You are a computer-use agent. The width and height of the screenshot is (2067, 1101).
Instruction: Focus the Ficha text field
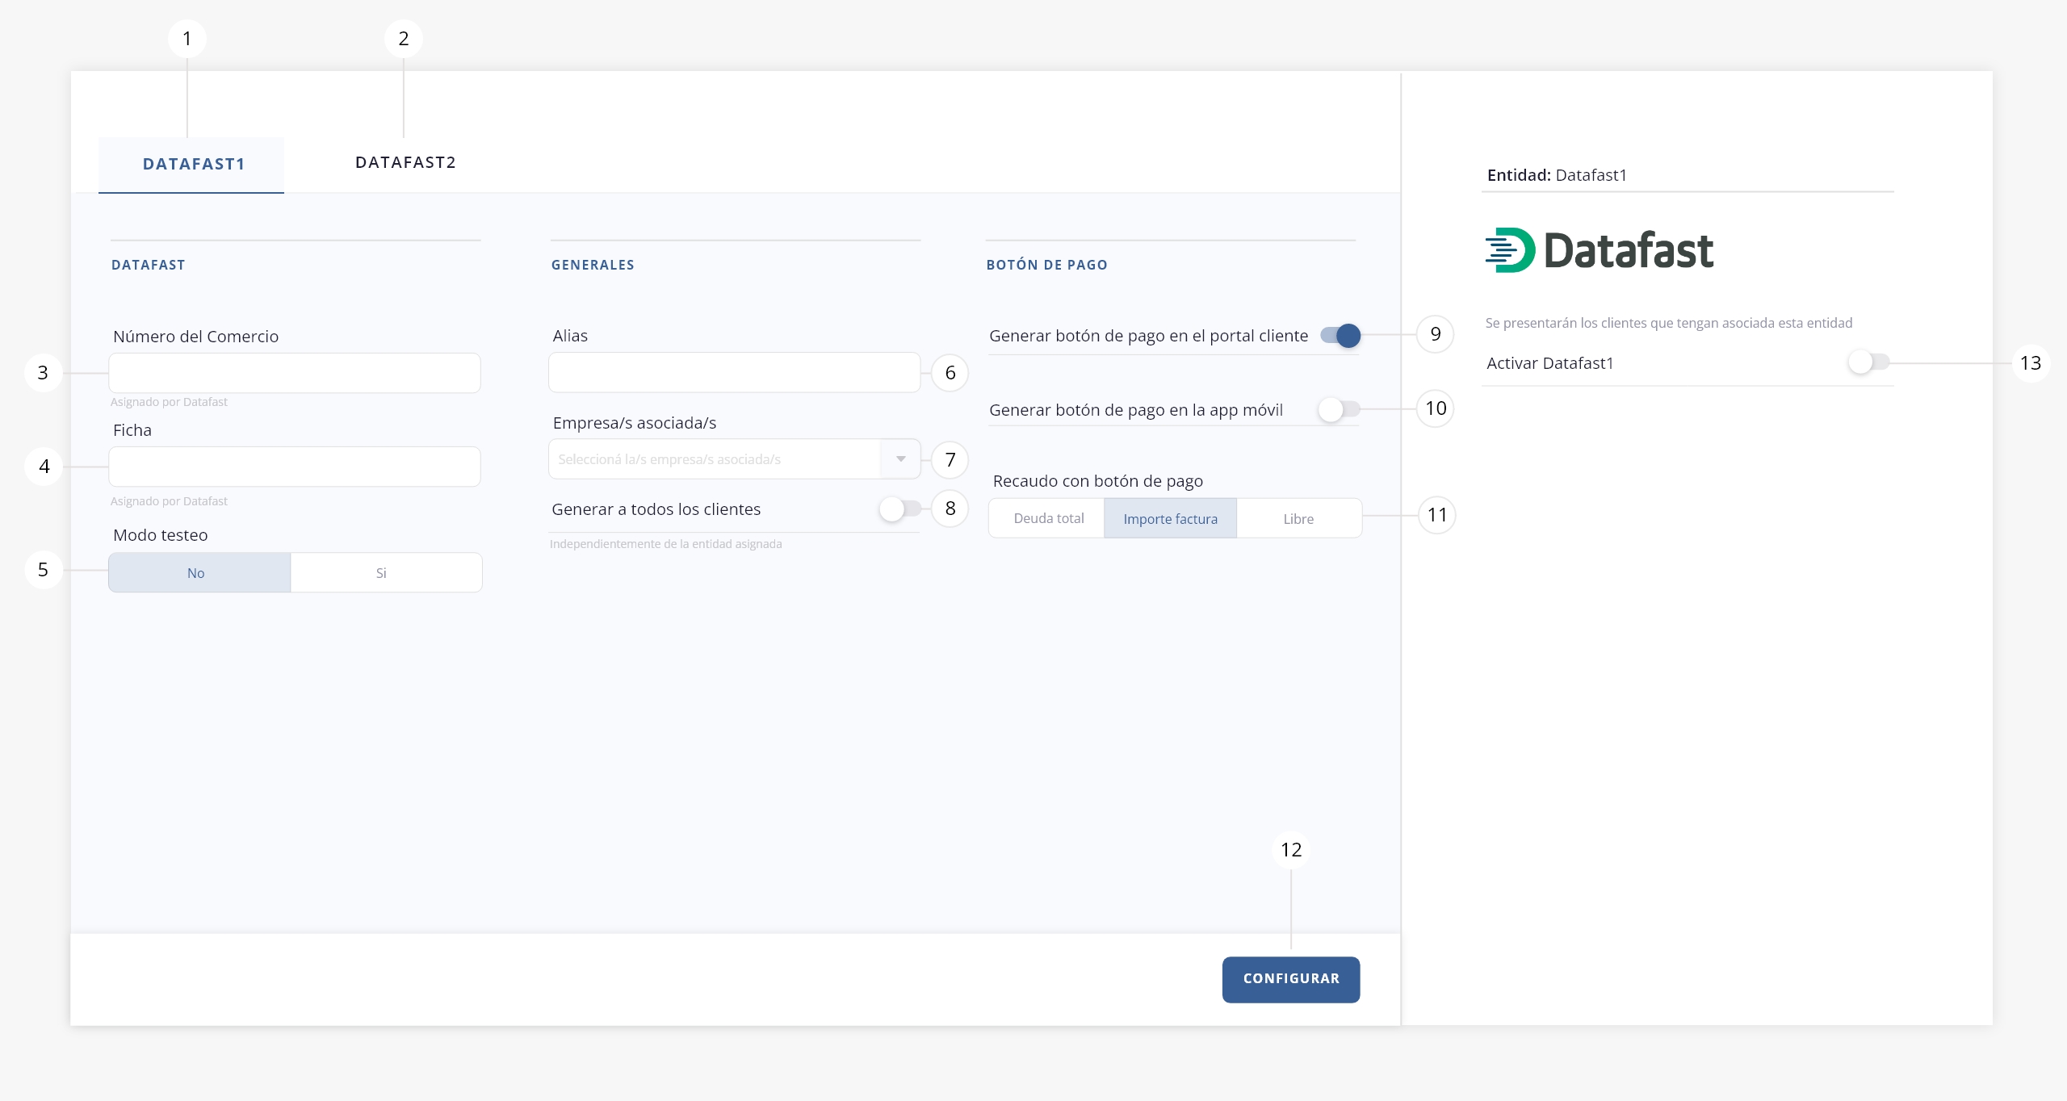[295, 467]
